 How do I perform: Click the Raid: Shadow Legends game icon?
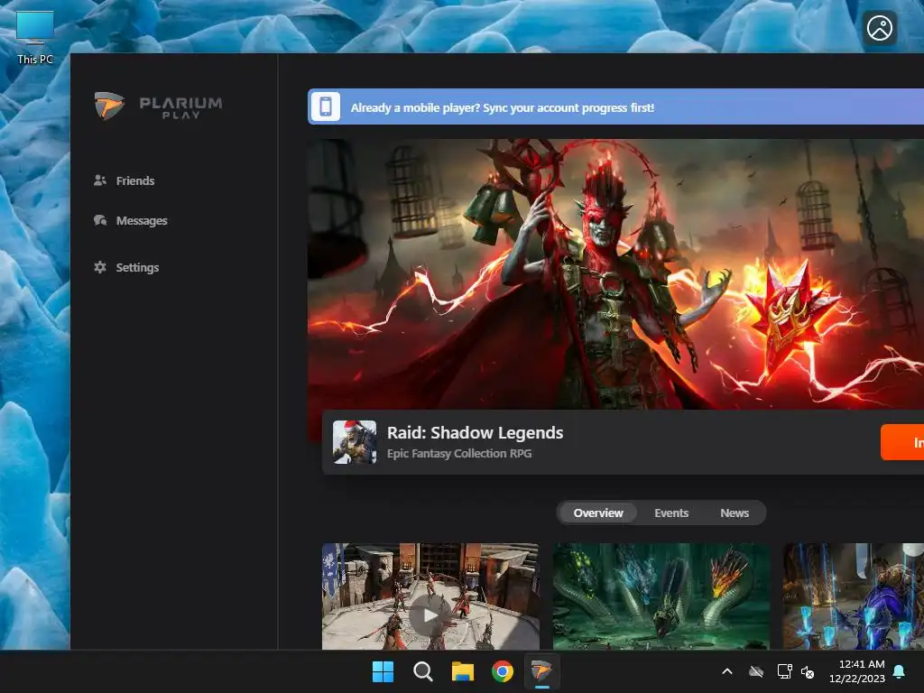(x=355, y=442)
